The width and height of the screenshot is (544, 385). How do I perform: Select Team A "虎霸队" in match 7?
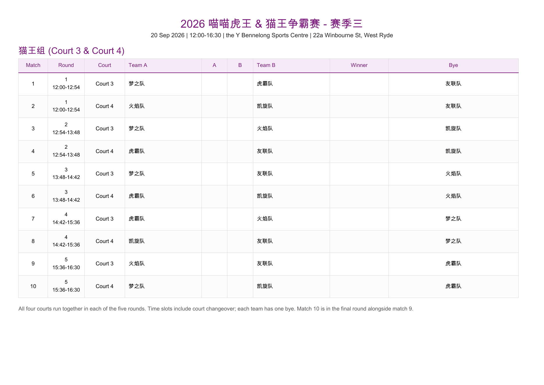tap(137, 219)
